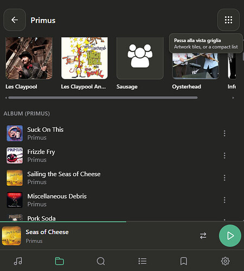Open Frizzle Fry album cover
The height and width of the screenshot is (271, 244).
click(x=15, y=156)
